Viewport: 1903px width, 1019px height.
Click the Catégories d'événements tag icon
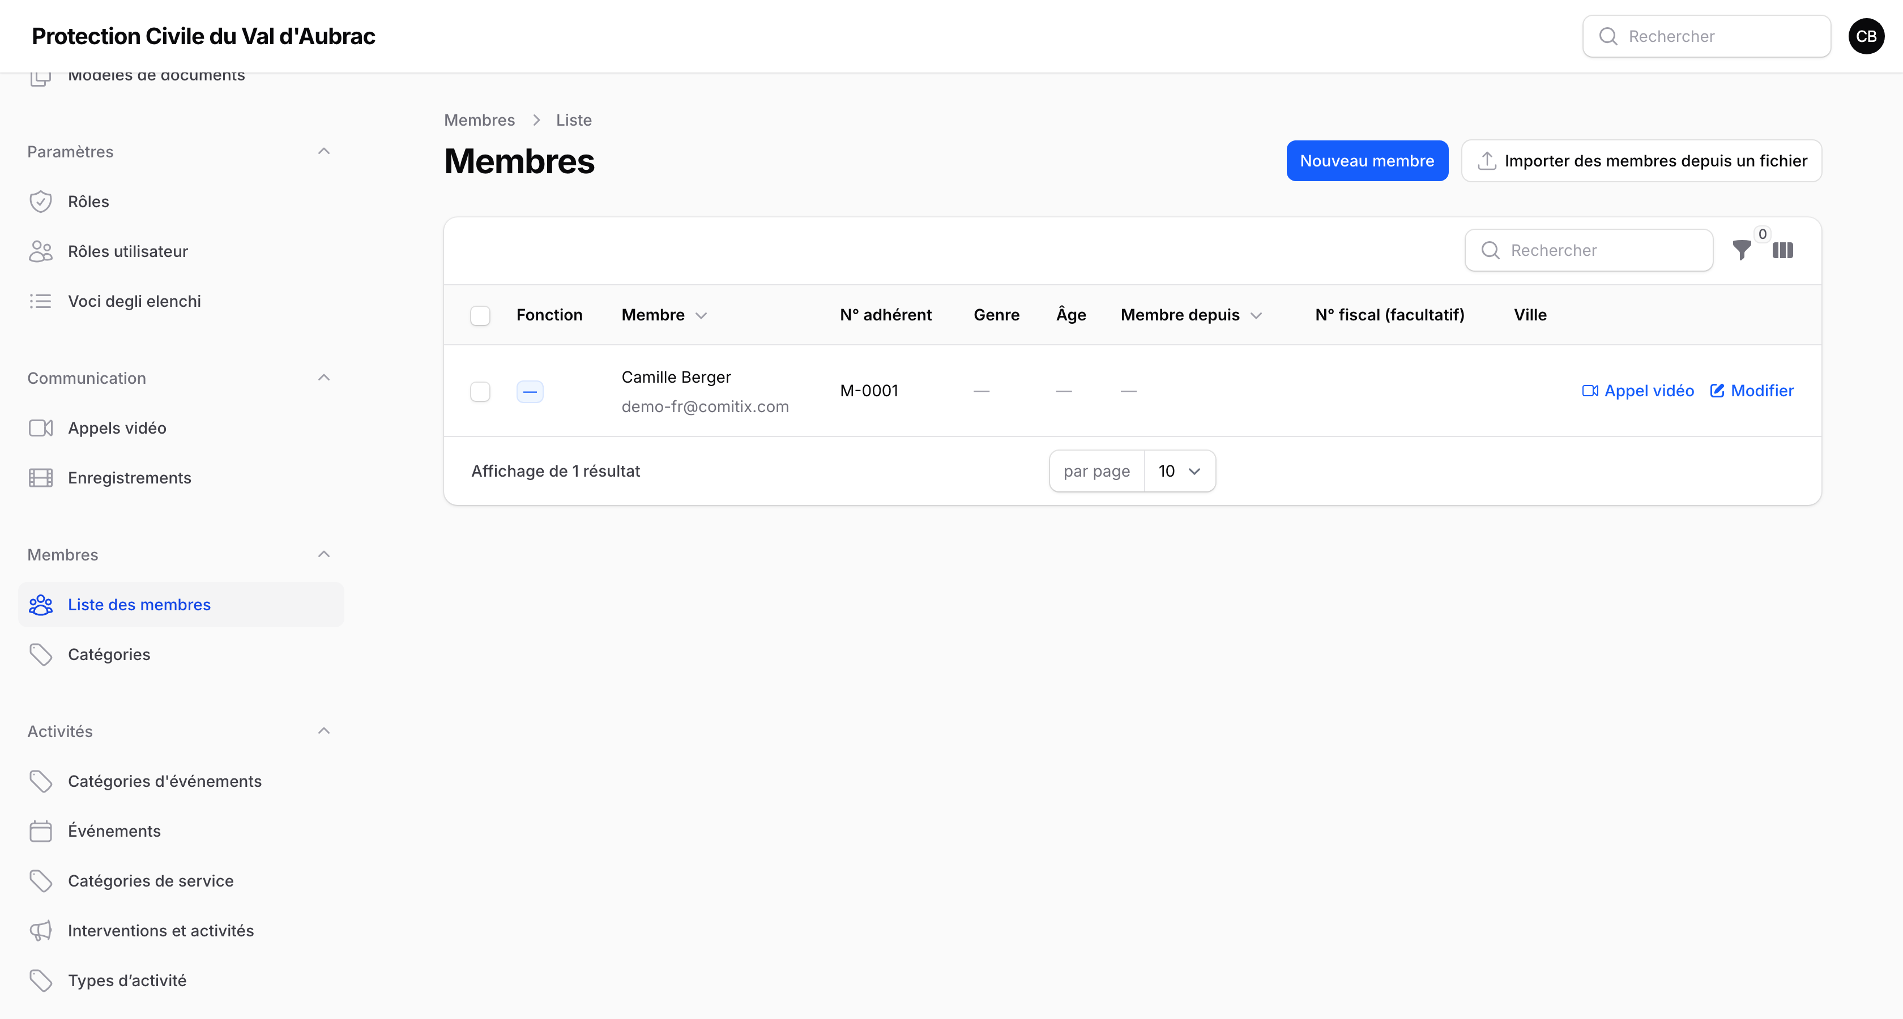click(x=41, y=781)
